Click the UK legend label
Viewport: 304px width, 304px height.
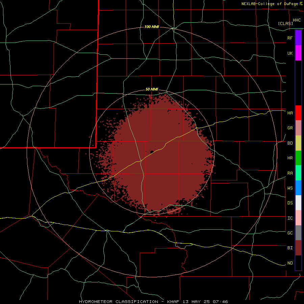(x=290, y=53)
